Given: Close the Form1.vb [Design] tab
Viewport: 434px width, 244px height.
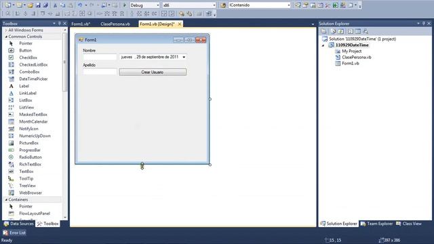Looking at the screenshot, I should [x=180, y=24].
